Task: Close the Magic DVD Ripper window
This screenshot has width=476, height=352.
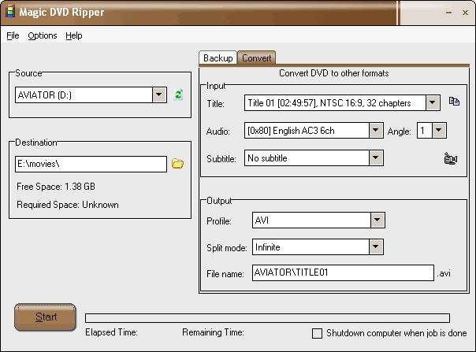Action: coord(465,13)
